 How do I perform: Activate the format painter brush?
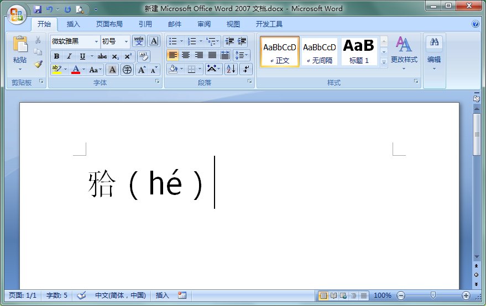[x=38, y=64]
